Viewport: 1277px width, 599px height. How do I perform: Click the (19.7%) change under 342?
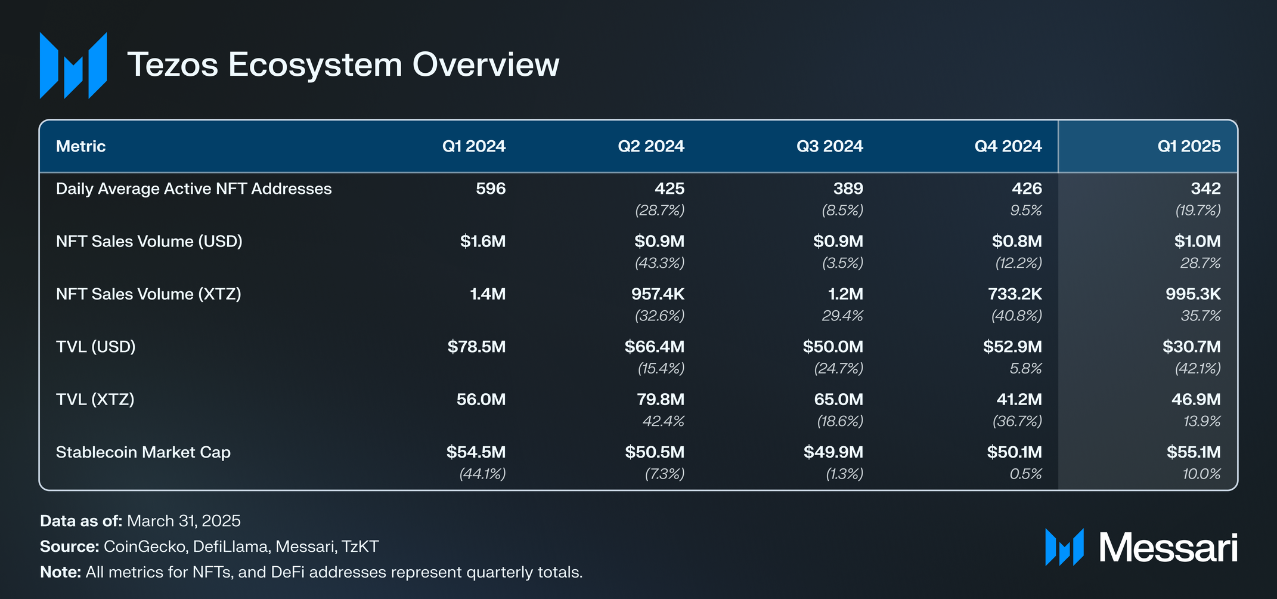click(1198, 210)
